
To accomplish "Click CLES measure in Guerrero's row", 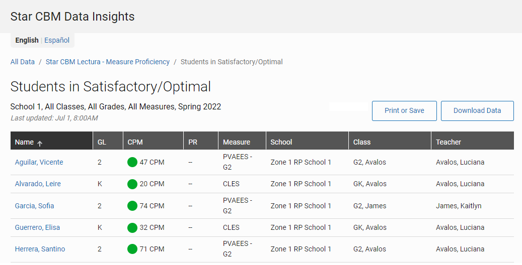I will click(231, 227).
